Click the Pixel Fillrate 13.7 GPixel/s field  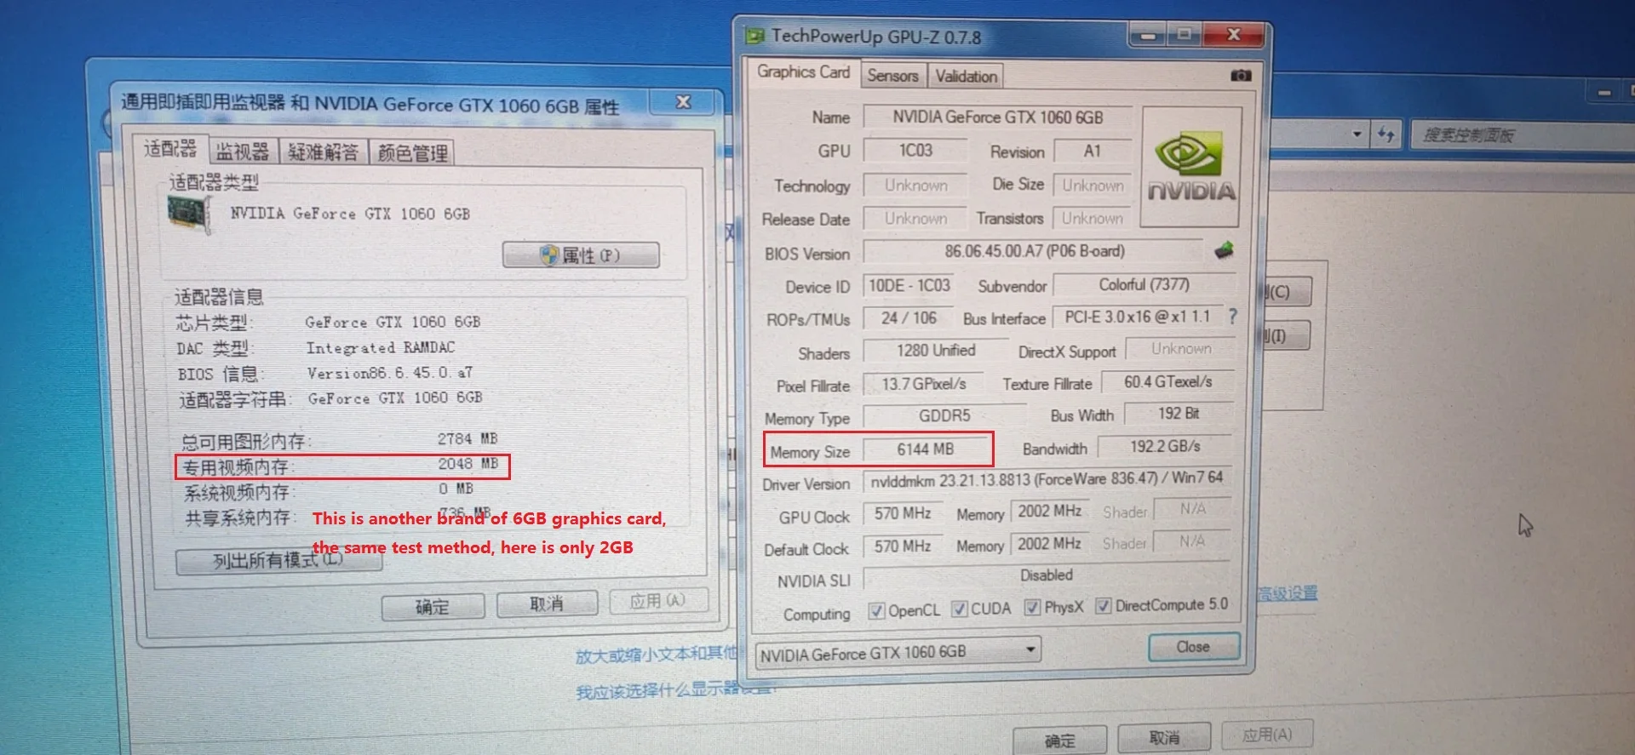pyautogui.click(x=924, y=384)
